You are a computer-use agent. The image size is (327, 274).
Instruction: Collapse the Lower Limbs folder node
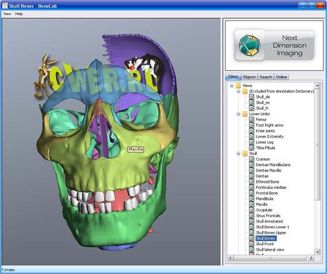point(238,114)
